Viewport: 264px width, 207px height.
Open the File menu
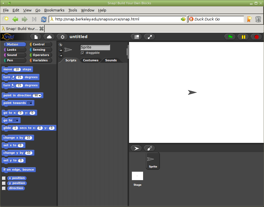[x=6, y=10]
